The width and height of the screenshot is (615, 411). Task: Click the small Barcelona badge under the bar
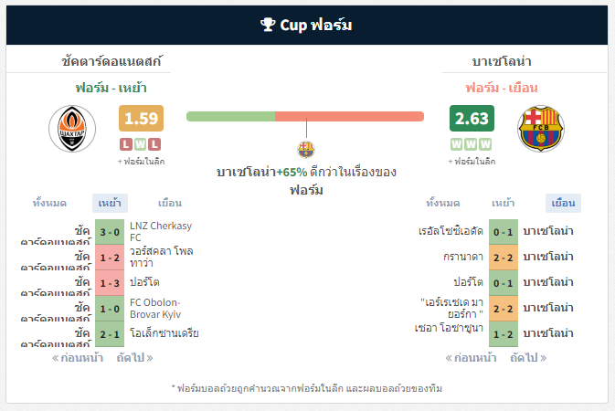pyautogui.click(x=306, y=150)
